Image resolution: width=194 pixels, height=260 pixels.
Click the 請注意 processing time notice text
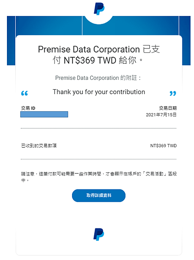click(x=99, y=177)
